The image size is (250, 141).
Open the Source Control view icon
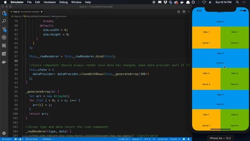4,29
